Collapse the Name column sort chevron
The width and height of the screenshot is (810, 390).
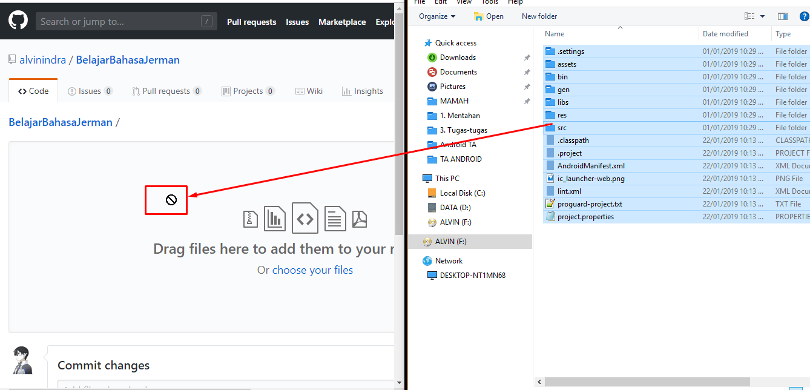pyautogui.click(x=619, y=27)
